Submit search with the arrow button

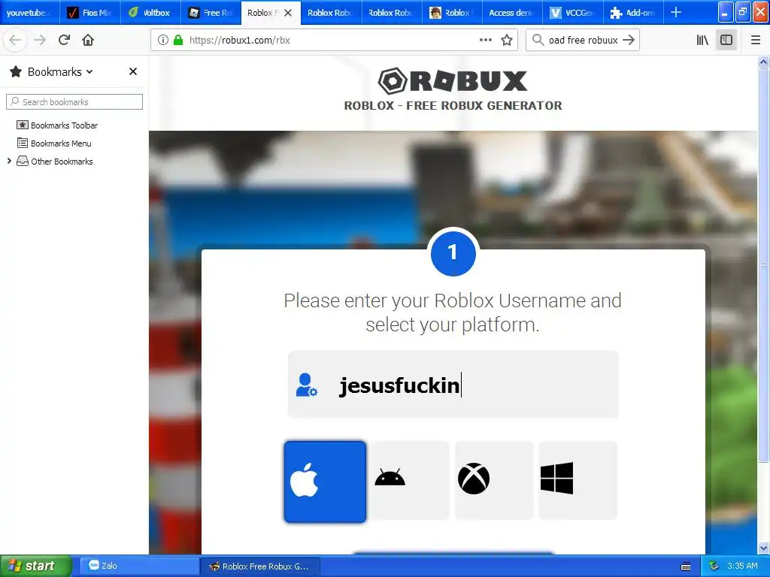(x=629, y=41)
